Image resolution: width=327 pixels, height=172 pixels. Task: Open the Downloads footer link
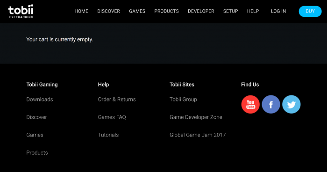[x=40, y=100]
